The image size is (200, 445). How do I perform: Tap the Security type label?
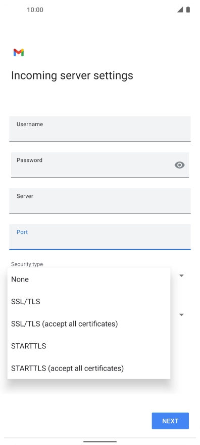(x=27, y=264)
